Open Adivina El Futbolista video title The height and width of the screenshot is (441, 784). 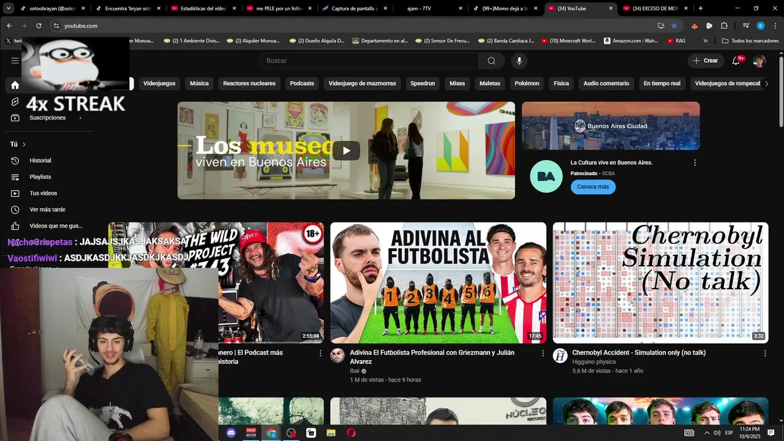pos(432,357)
